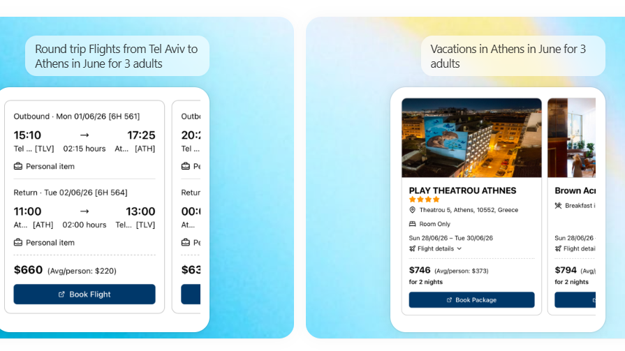Click the partially visible second flight's Book button
The width and height of the screenshot is (625, 351).
pos(191,294)
